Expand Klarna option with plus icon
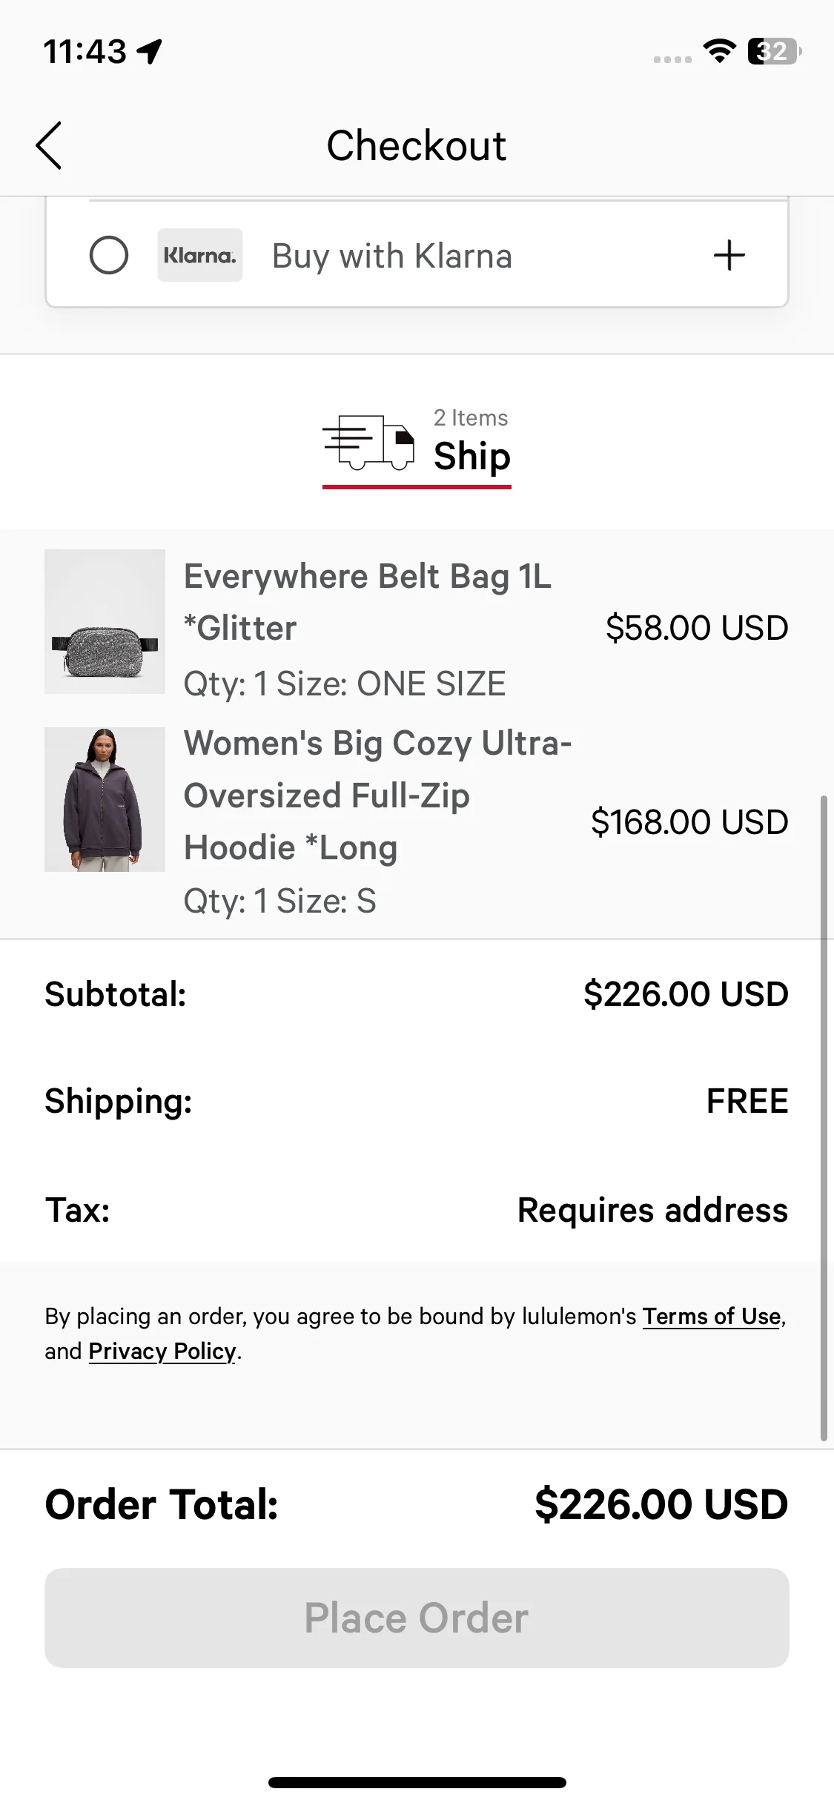The image size is (834, 1806). [729, 255]
